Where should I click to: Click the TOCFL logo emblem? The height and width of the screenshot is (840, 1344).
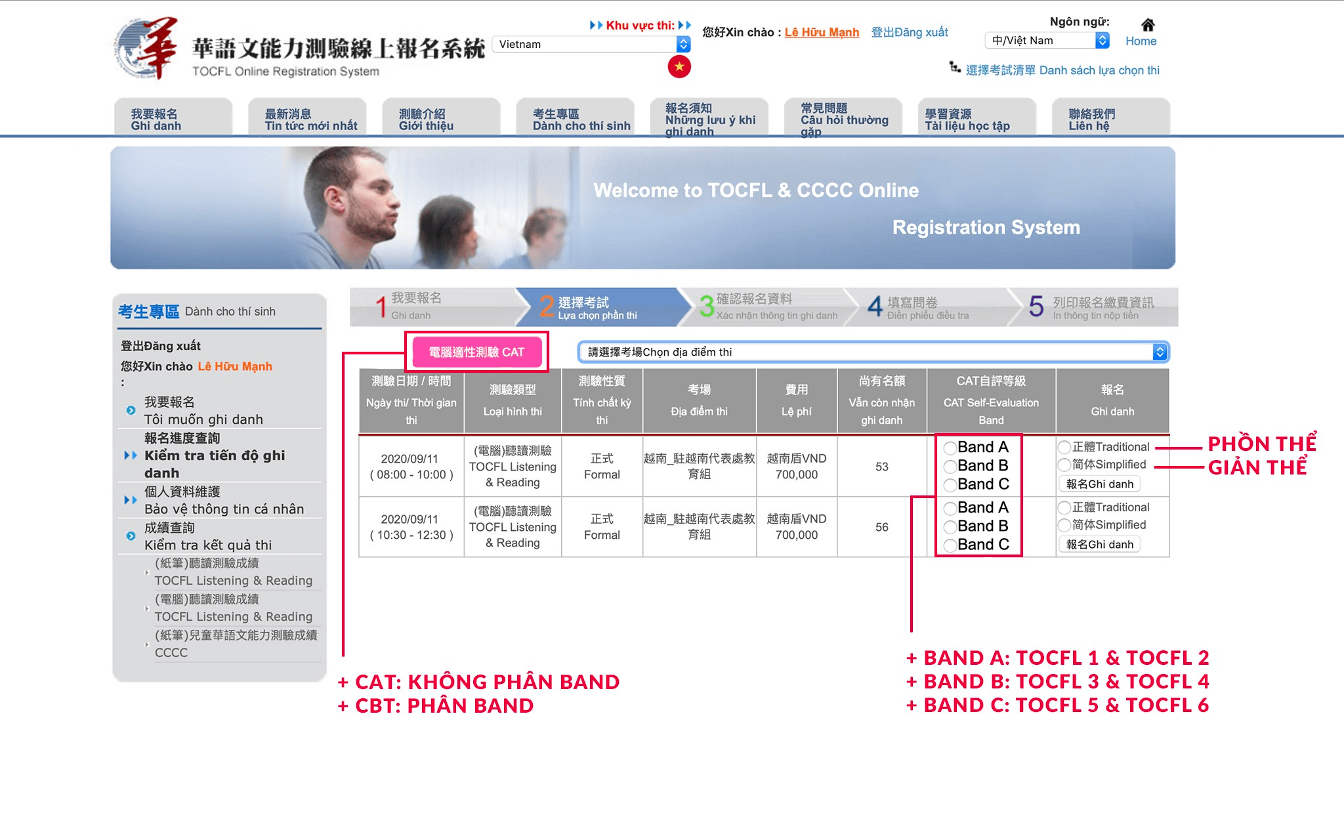(x=146, y=49)
